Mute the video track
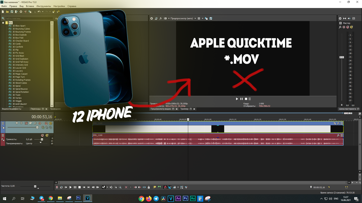This screenshot has width=362, height=203. pos(46,123)
